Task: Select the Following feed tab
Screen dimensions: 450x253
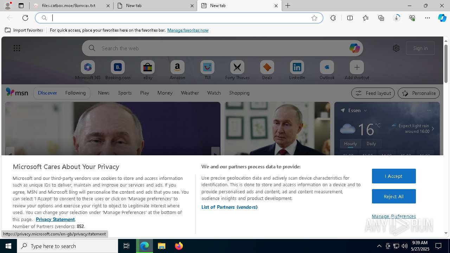Action: point(75,93)
